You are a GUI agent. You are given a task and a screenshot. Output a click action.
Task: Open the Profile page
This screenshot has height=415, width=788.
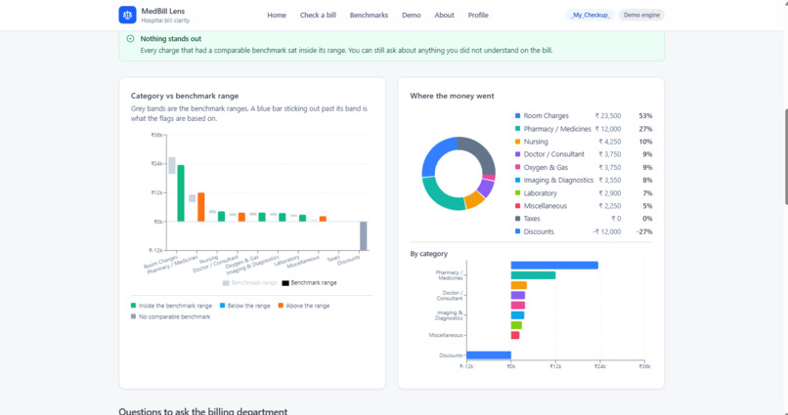tap(478, 15)
